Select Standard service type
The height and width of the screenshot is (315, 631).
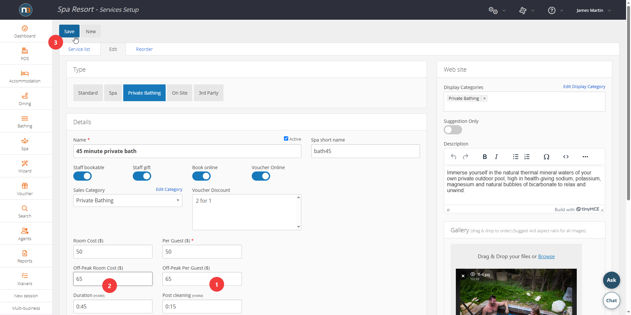pyautogui.click(x=88, y=93)
